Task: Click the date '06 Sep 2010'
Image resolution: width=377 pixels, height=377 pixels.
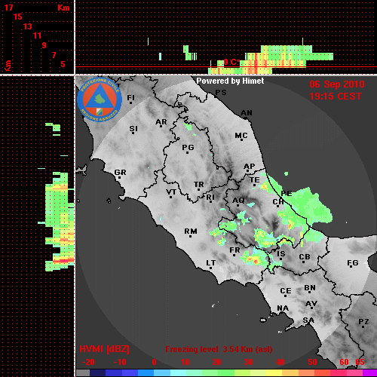Action: tap(337, 84)
